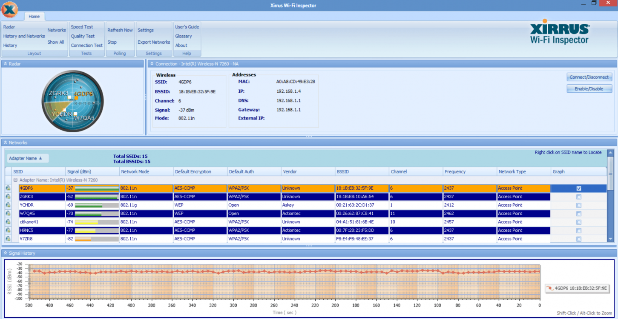
Task: Enable the Graph checkbox for W7QA5
Action: click(x=578, y=214)
